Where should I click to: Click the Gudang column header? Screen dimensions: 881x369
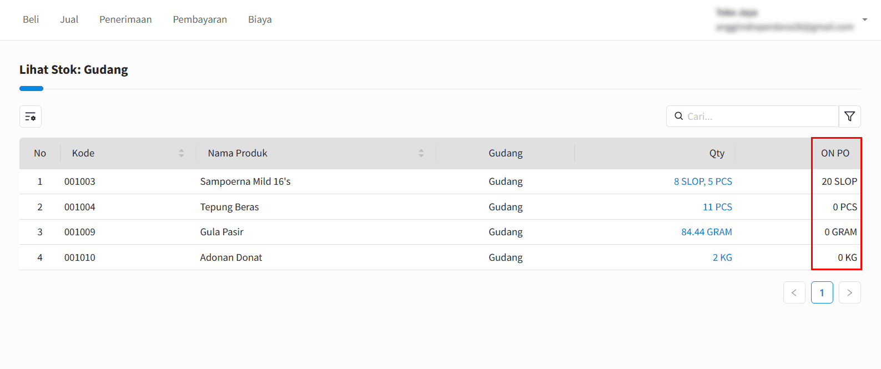[505, 153]
